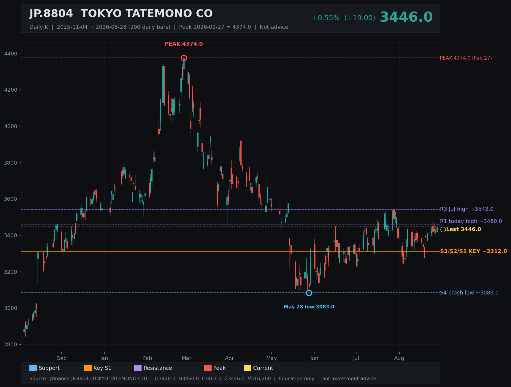This screenshot has height=387, width=511.
Task: Click the +0.55% (+19.00) change text
Action: 343,18
